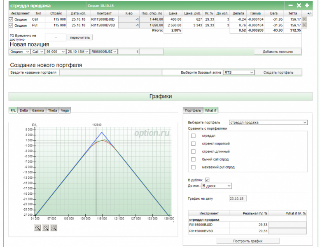Click the portfolio name input field
This screenshot has height=247, width=320.
[110, 72]
